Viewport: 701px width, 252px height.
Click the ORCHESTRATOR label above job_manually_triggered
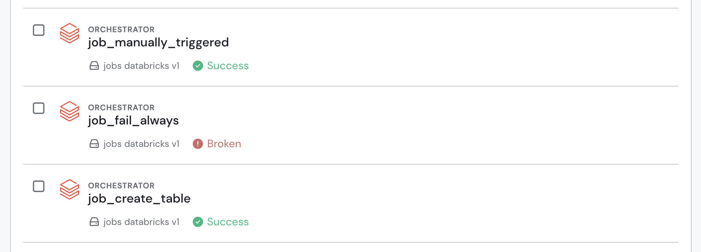(x=121, y=29)
